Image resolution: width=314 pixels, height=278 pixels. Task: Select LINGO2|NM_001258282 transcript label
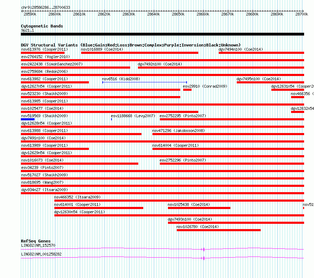(41, 254)
